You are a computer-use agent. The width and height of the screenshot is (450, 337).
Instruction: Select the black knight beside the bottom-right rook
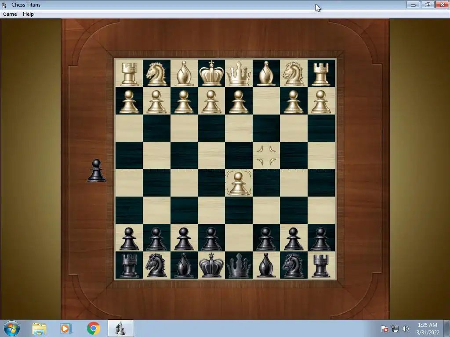(x=293, y=265)
